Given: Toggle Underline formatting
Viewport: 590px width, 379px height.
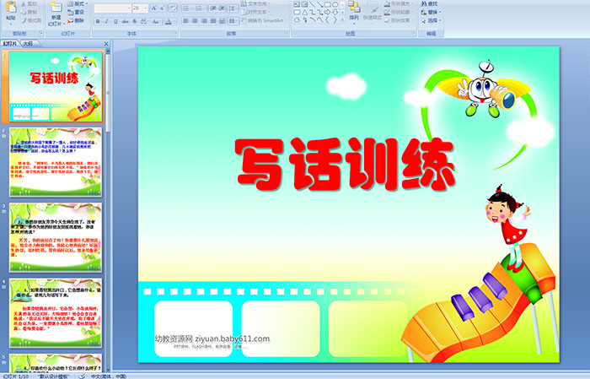Looking at the screenshot, I should point(115,21).
